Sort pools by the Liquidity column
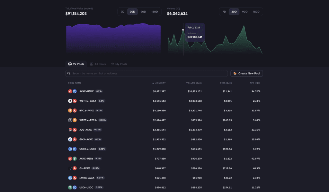The image size is (329, 192). [159, 83]
